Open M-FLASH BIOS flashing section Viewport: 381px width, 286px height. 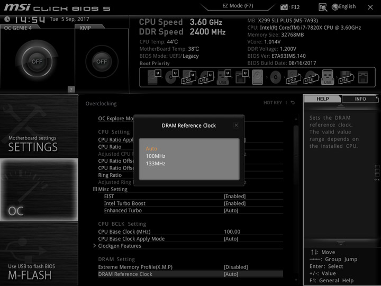pos(39,254)
